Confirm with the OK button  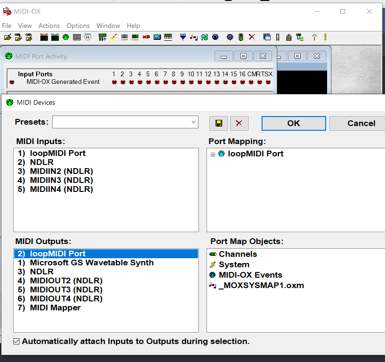pos(294,123)
